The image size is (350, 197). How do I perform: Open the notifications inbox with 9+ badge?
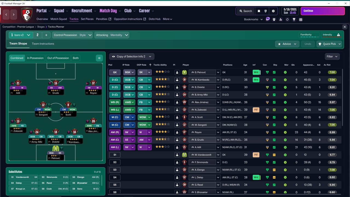(x=267, y=19)
